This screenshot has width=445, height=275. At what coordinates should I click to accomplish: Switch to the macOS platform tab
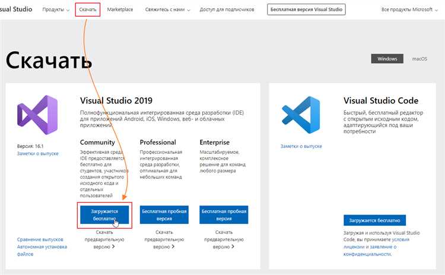pos(419,59)
